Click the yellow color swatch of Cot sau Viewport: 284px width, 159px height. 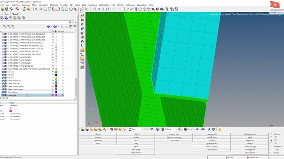(56, 78)
